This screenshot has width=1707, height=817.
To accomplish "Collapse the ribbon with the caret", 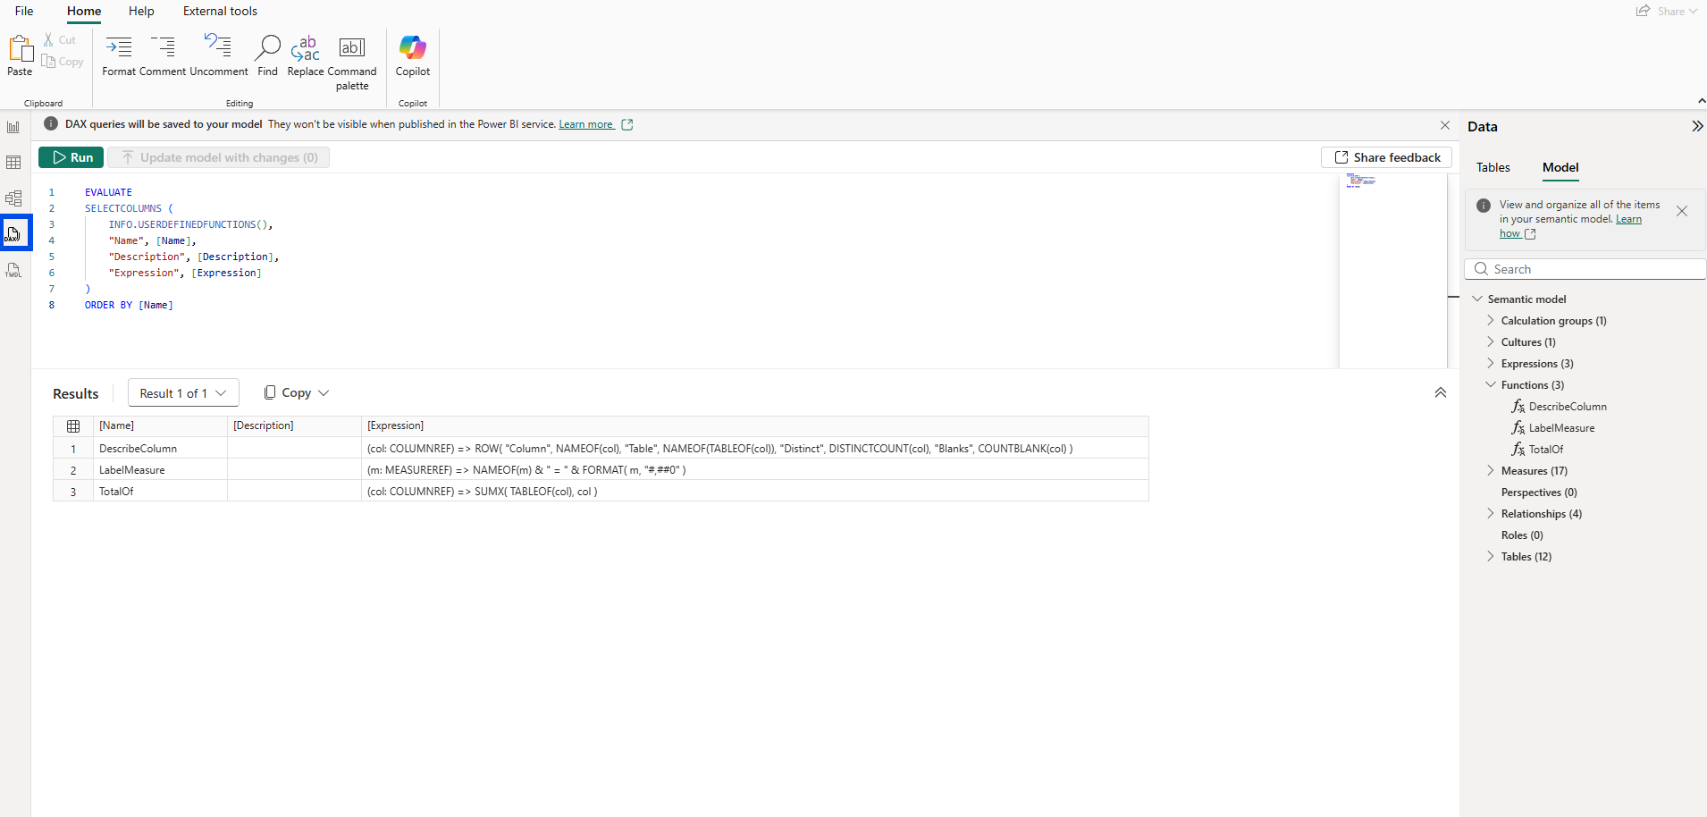I will pos(1701,101).
